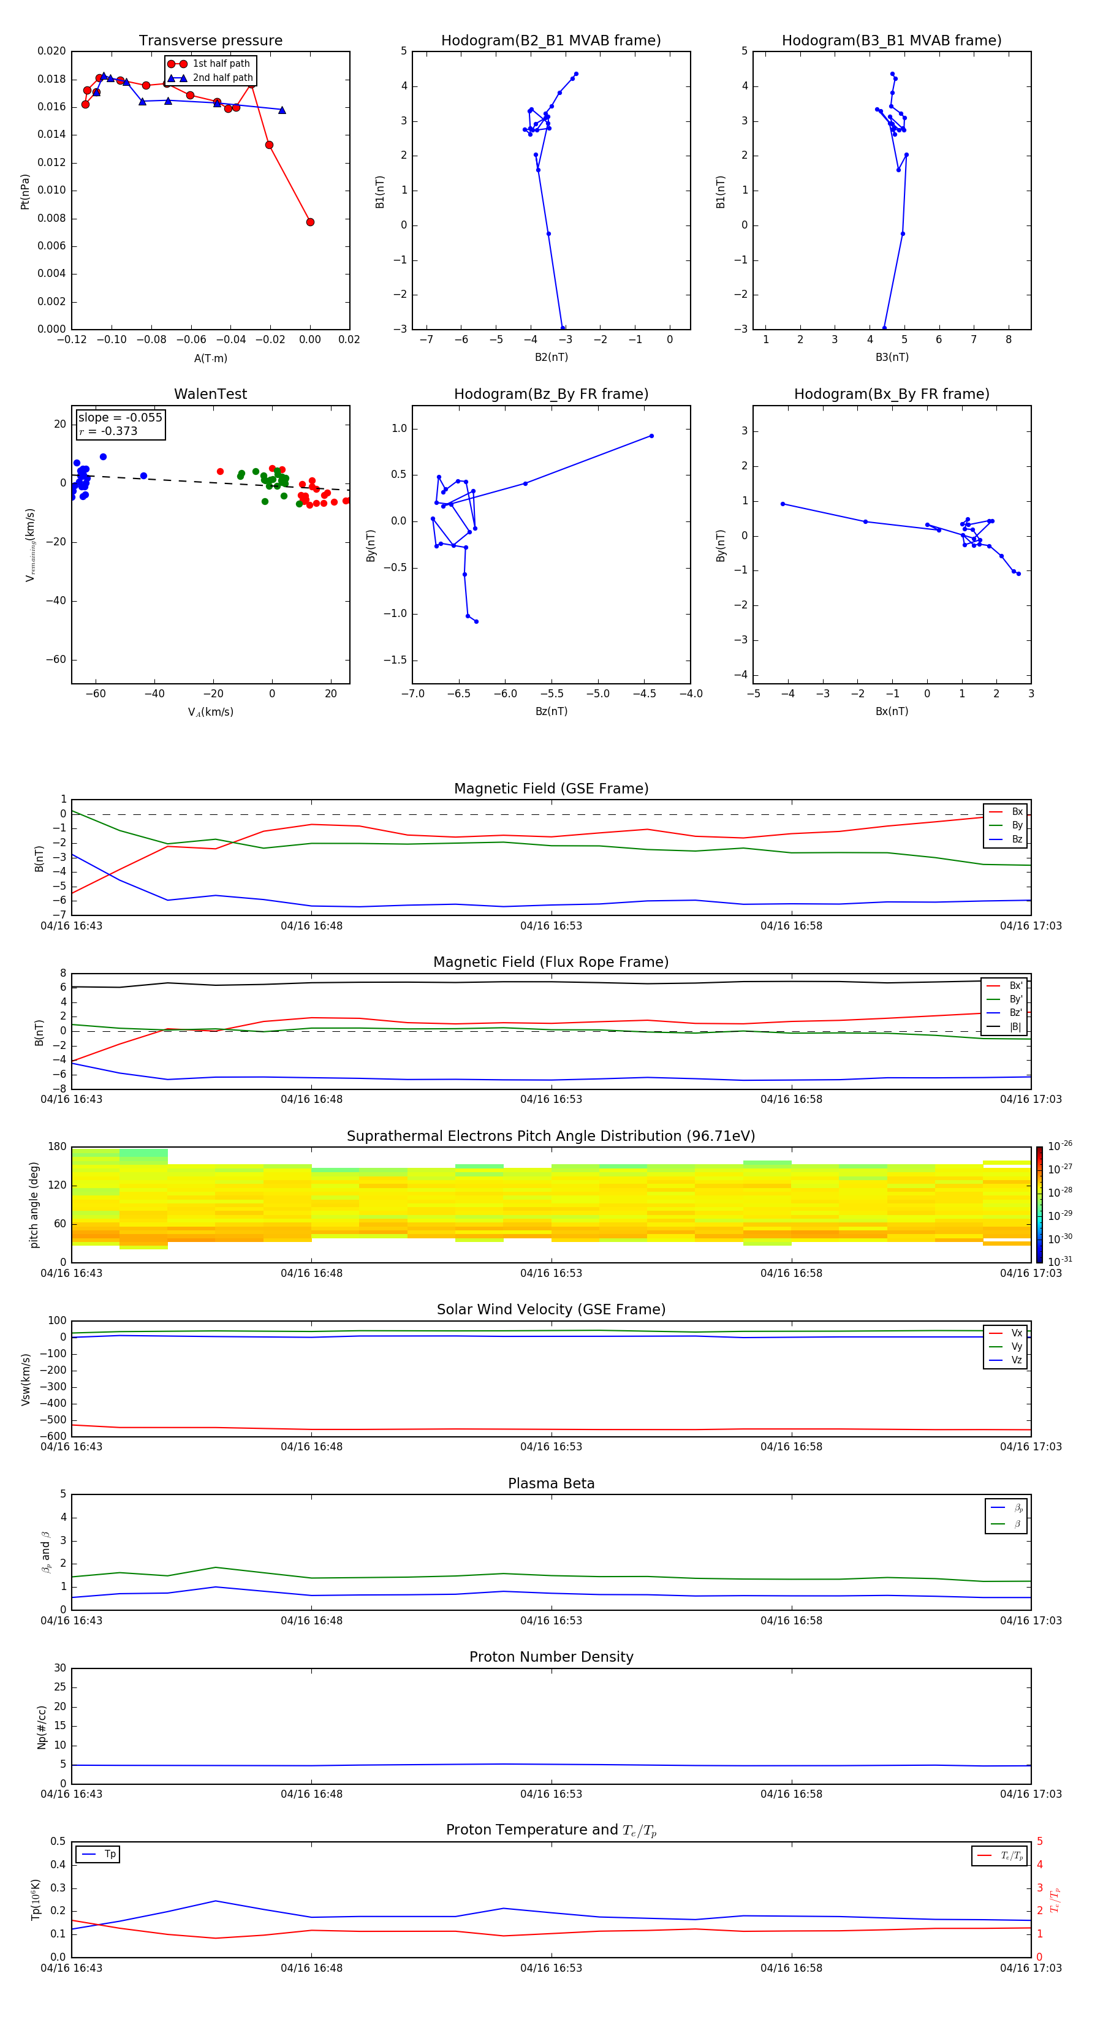
Task: Click the last red point in Transverse pressure
Action: pos(310,222)
